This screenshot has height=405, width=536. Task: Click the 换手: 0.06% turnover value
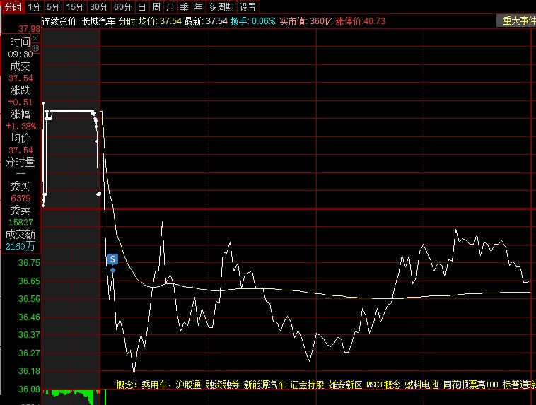point(252,21)
